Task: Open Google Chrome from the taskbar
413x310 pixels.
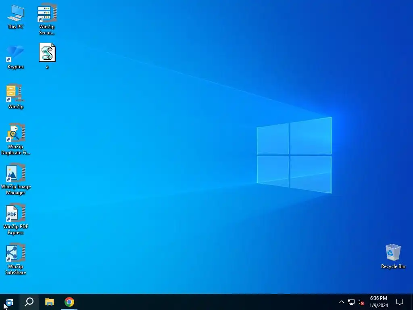Action: pyautogui.click(x=69, y=302)
